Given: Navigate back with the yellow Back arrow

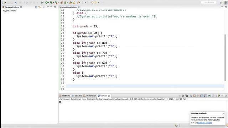Looking at the screenshot, I should click(93, 2).
